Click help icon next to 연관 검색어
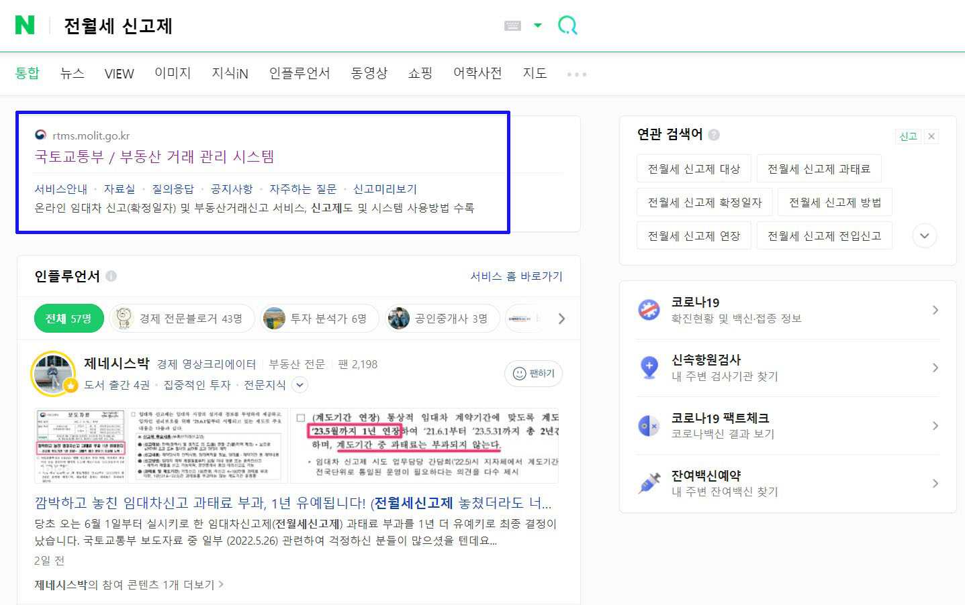Viewport: 965px width, 605px height. coord(714,135)
